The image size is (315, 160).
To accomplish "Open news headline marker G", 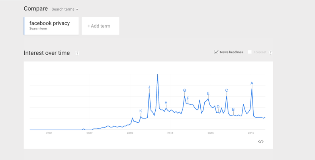I will tap(184, 91).
